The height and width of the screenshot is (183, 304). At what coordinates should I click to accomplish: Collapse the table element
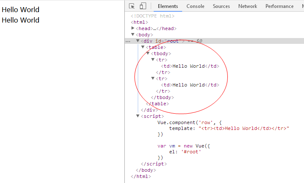coord(143,47)
